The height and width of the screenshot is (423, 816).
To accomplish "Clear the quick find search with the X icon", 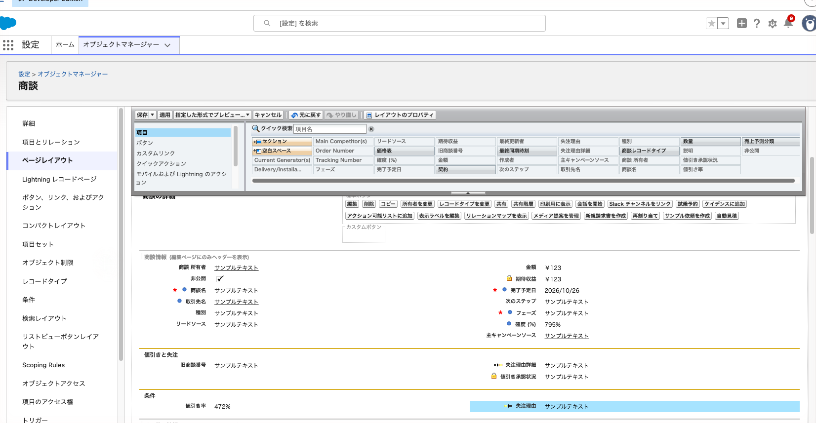I will [371, 129].
